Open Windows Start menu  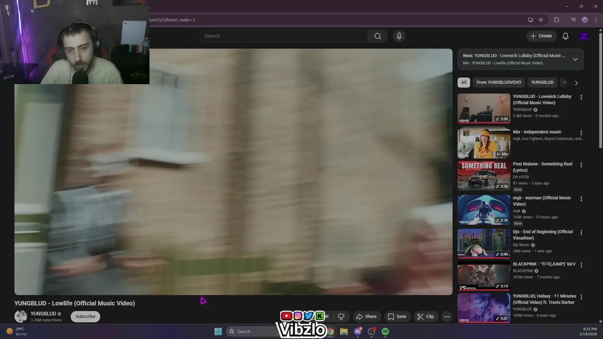pos(218,331)
